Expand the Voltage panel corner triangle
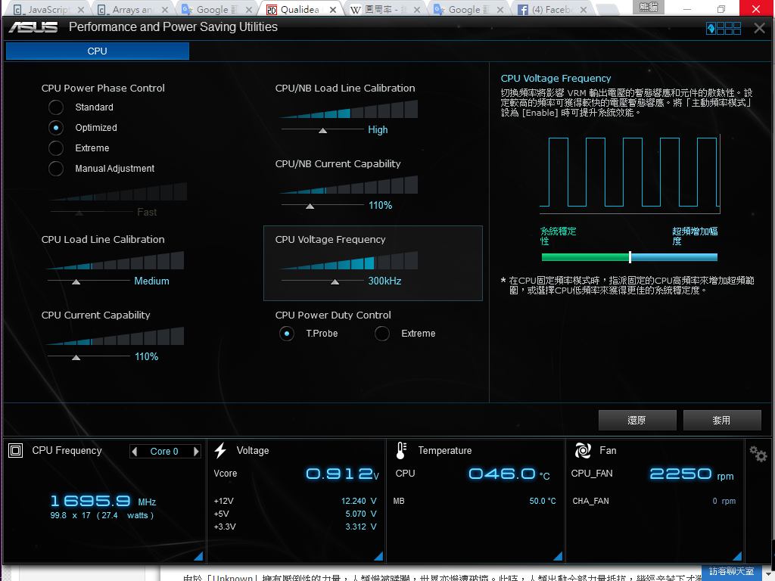 tap(378, 556)
